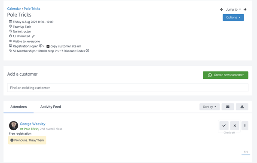Email attendees using envelope icon

pyautogui.click(x=228, y=107)
